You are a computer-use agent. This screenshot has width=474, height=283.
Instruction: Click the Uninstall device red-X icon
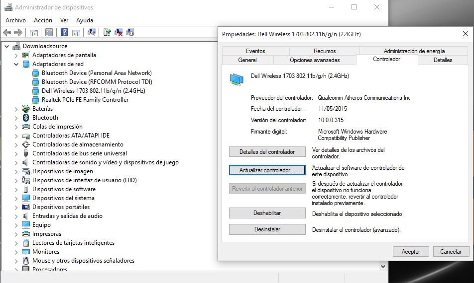tap(118, 32)
